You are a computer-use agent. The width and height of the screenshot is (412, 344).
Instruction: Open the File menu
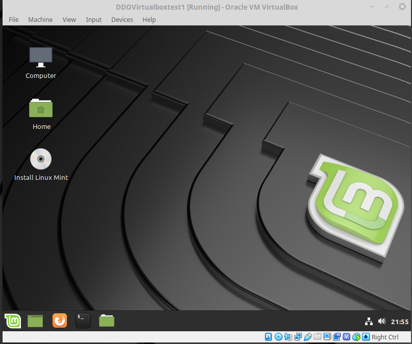[13, 20]
